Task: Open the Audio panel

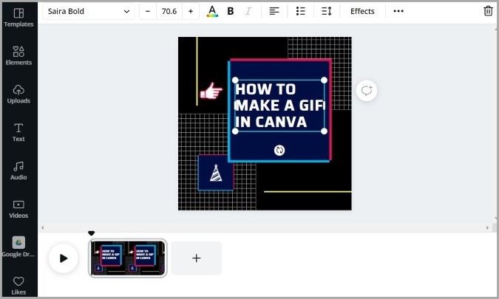Action: tap(18, 171)
